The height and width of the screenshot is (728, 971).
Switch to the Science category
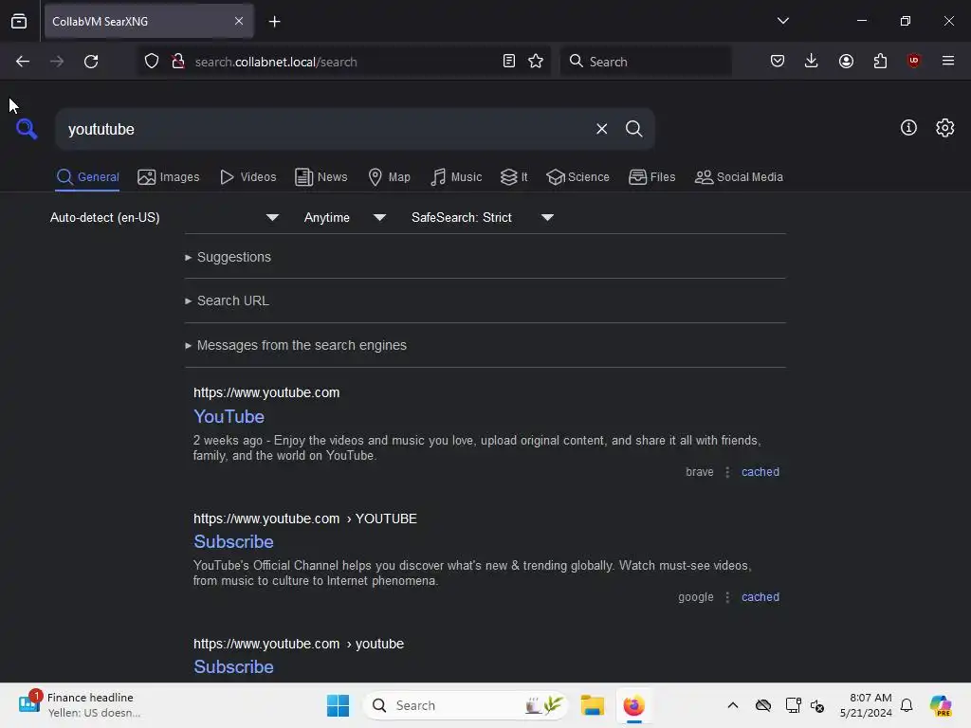(x=577, y=177)
